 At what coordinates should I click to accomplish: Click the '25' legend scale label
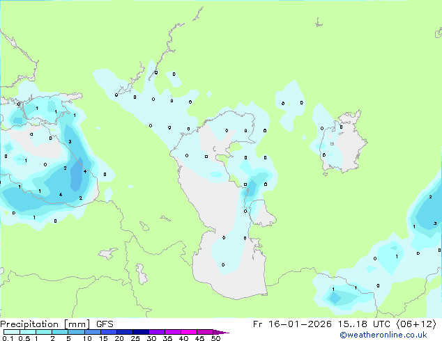(135, 338)
